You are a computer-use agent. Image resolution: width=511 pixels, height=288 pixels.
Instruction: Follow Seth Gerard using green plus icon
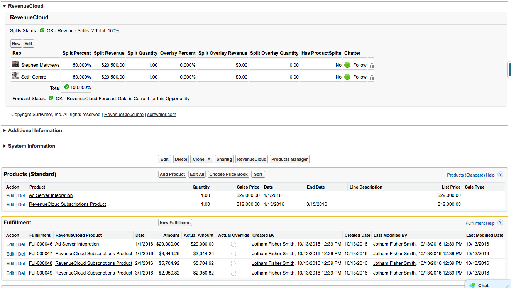pos(347,77)
